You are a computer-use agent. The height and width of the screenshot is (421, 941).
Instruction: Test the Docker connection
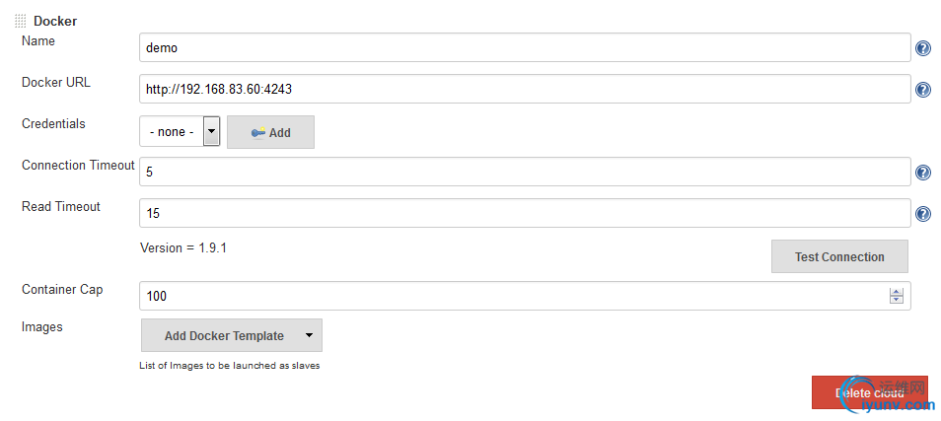[839, 256]
